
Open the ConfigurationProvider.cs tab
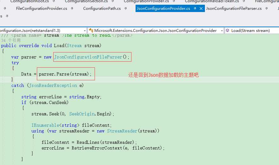point(146,1)
